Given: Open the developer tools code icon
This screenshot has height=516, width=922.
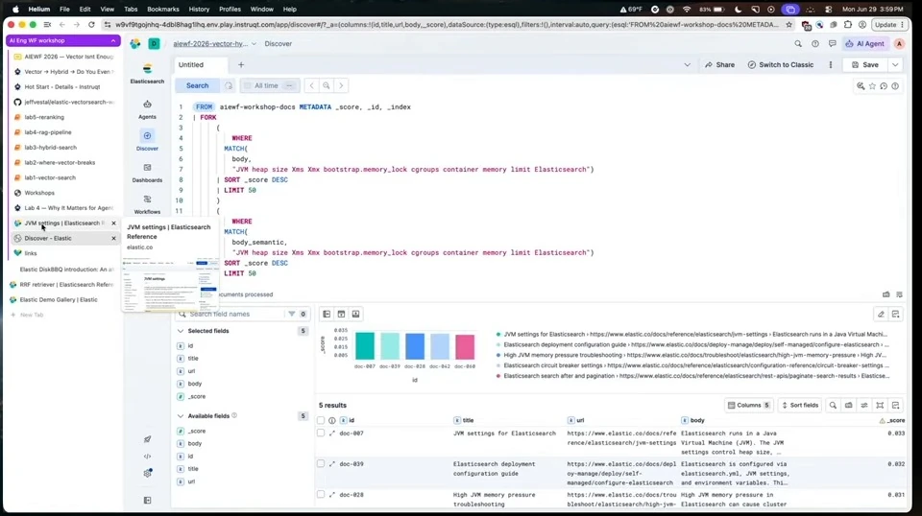Looking at the screenshot, I should click(x=147, y=457).
